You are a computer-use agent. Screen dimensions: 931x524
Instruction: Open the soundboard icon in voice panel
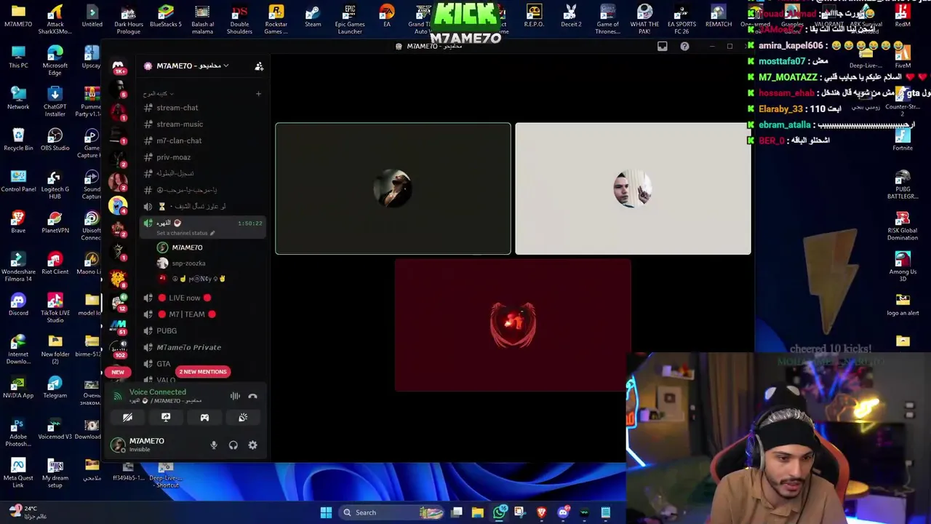[x=243, y=418]
